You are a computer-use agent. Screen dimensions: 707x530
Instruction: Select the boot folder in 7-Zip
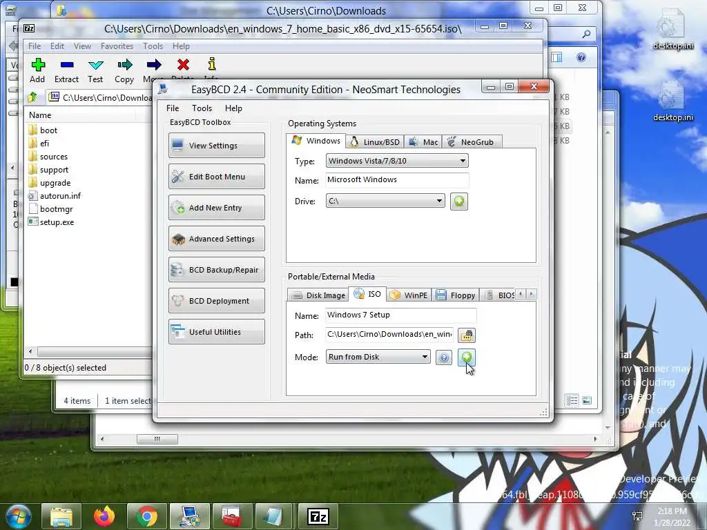click(43, 130)
